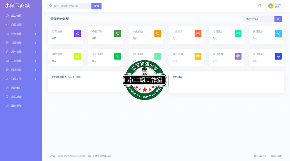The height and width of the screenshot is (161, 290).
Task: Open 意见反馈 in the sidebar
Action: pyautogui.click(x=16, y=97)
